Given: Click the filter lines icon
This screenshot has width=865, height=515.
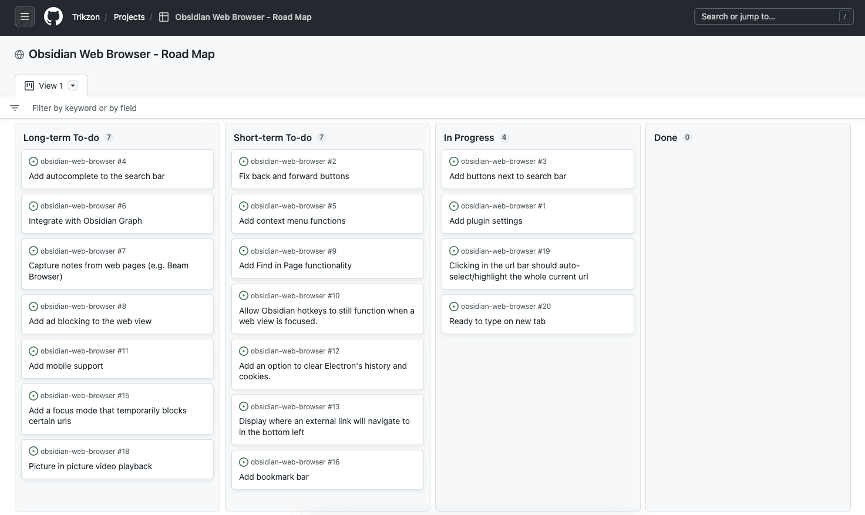Looking at the screenshot, I should coord(15,108).
